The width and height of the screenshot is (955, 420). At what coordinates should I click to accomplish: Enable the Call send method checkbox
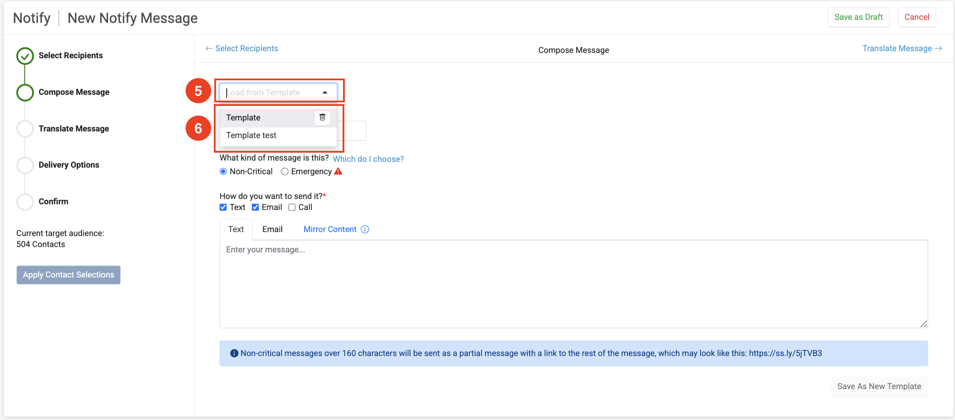pos(292,207)
